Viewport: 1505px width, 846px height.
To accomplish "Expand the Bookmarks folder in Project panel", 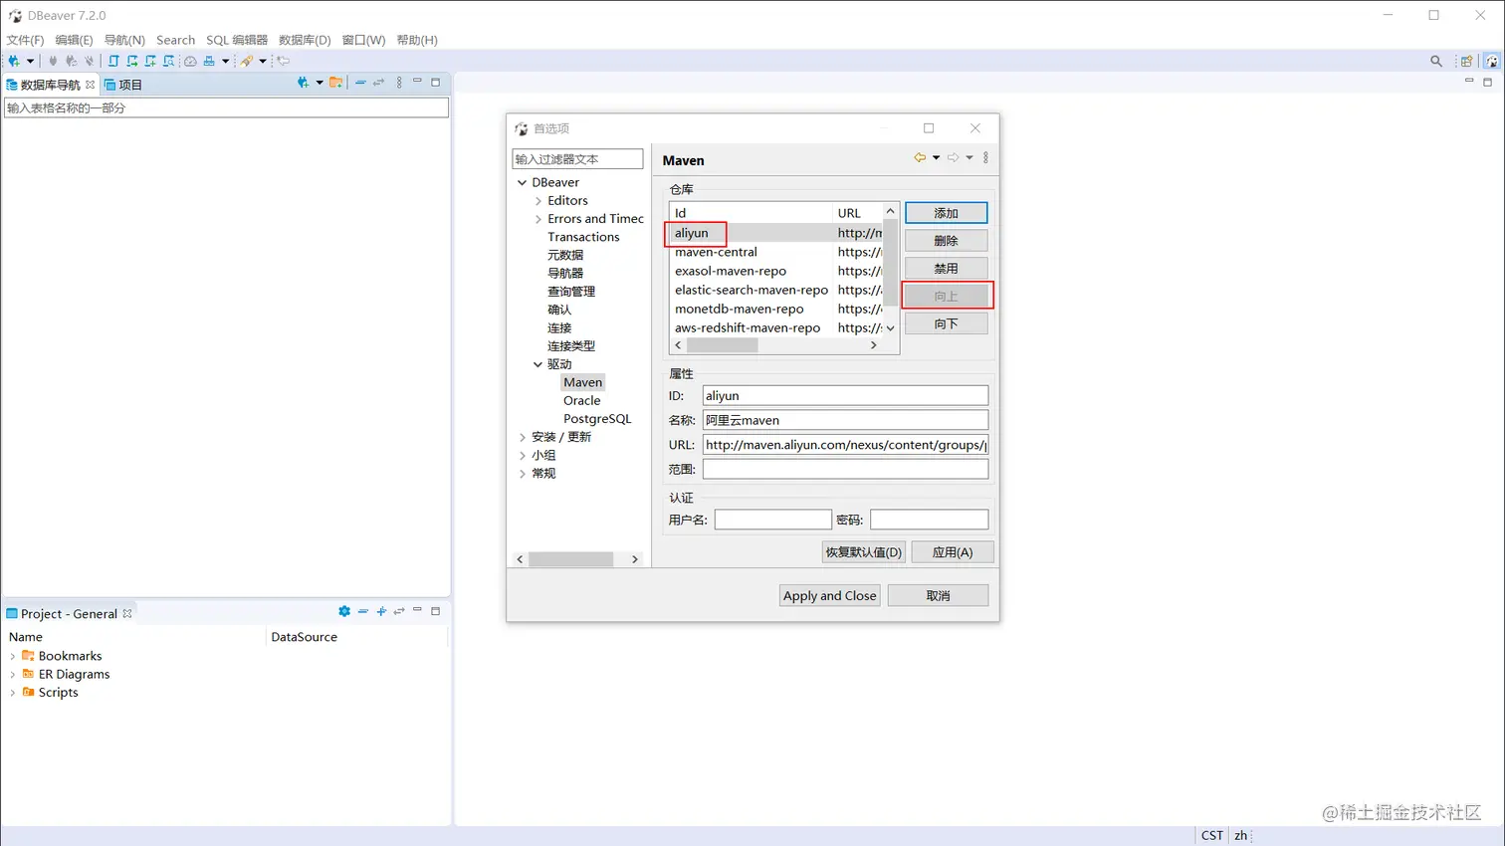I will pyautogui.click(x=12, y=656).
